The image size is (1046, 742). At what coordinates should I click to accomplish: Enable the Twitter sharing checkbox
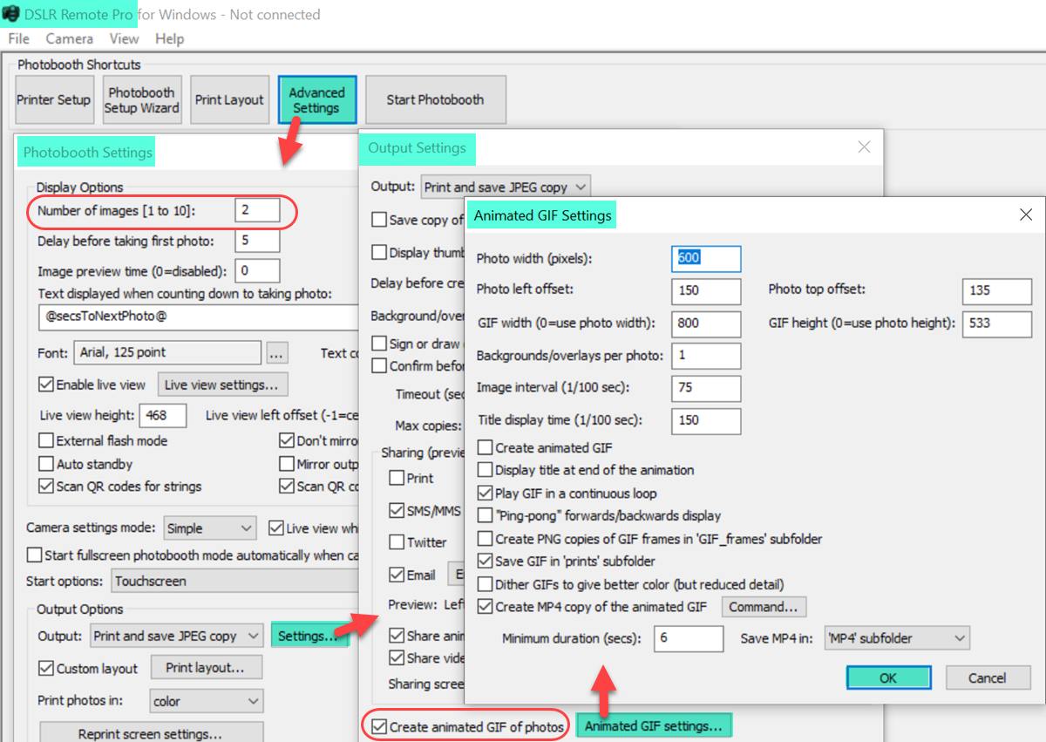pos(397,542)
